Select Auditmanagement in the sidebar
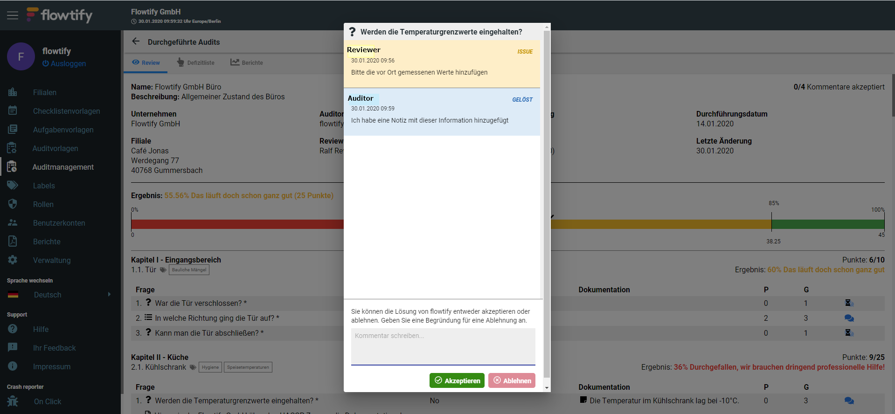 pyautogui.click(x=63, y=167)
